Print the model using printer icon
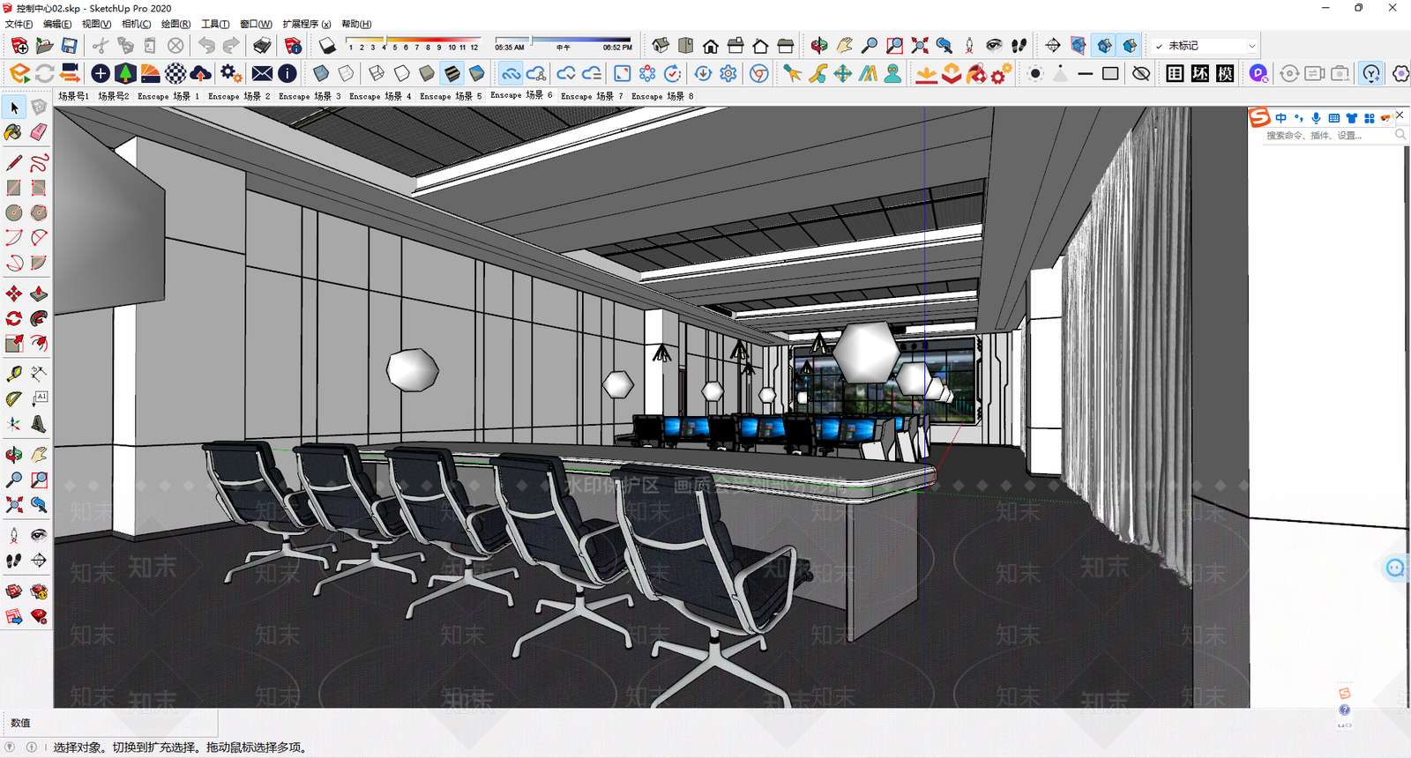Screen dimensions: 1411x758 (262, 46)
